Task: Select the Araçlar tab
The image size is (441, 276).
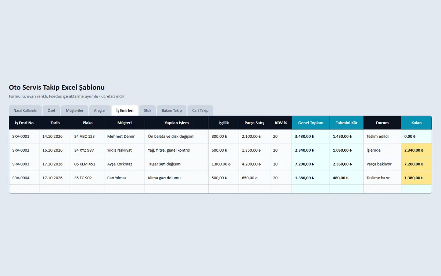Action: pyautogui.click(x=100, y=110)
